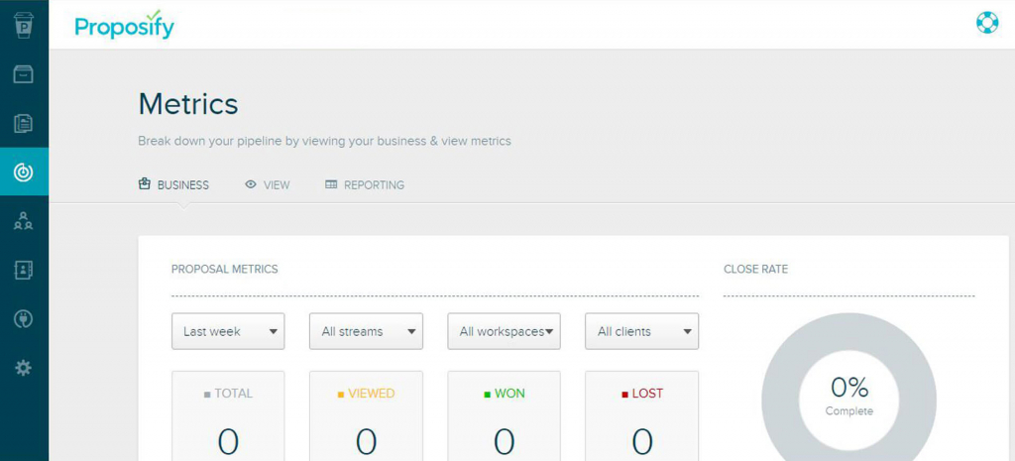Click the help lifebuoy icon

point(986,23)
